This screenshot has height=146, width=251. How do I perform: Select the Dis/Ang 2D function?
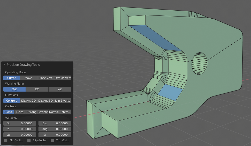click(28, 101)
